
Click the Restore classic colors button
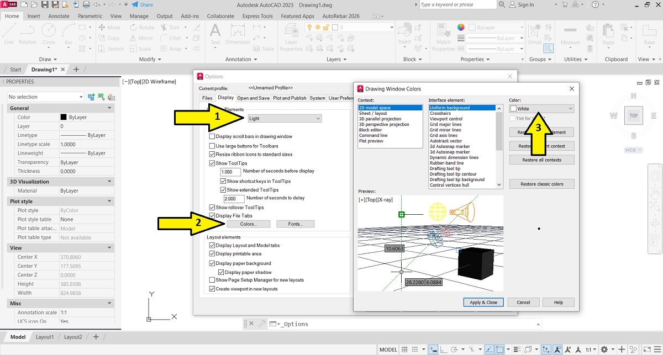coord(541,184)
